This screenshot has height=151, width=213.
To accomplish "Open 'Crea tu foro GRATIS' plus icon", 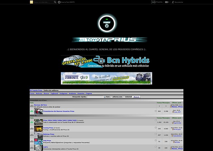I will coord(59,2).
